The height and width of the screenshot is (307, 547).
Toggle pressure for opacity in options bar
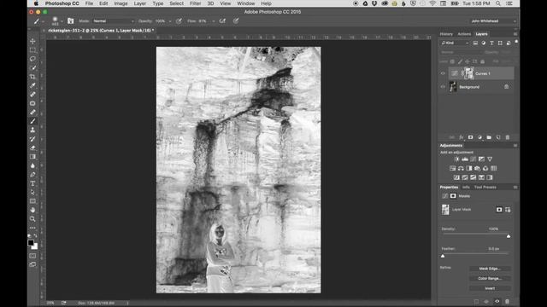click(x=179, y=20)
